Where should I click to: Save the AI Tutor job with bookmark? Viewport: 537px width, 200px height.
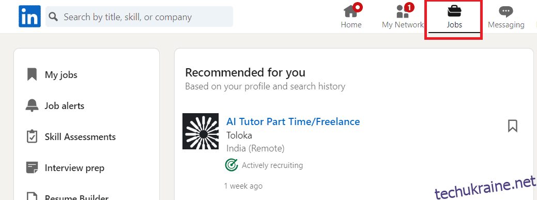512,126
